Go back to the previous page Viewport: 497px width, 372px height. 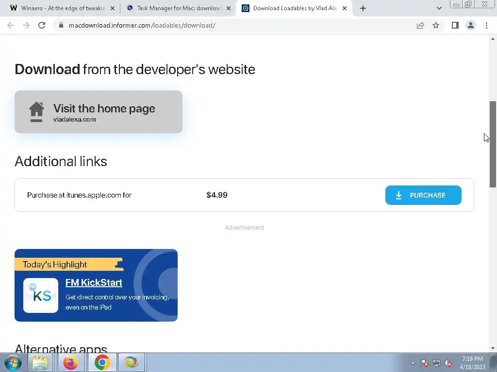click(x=11, y=25)
